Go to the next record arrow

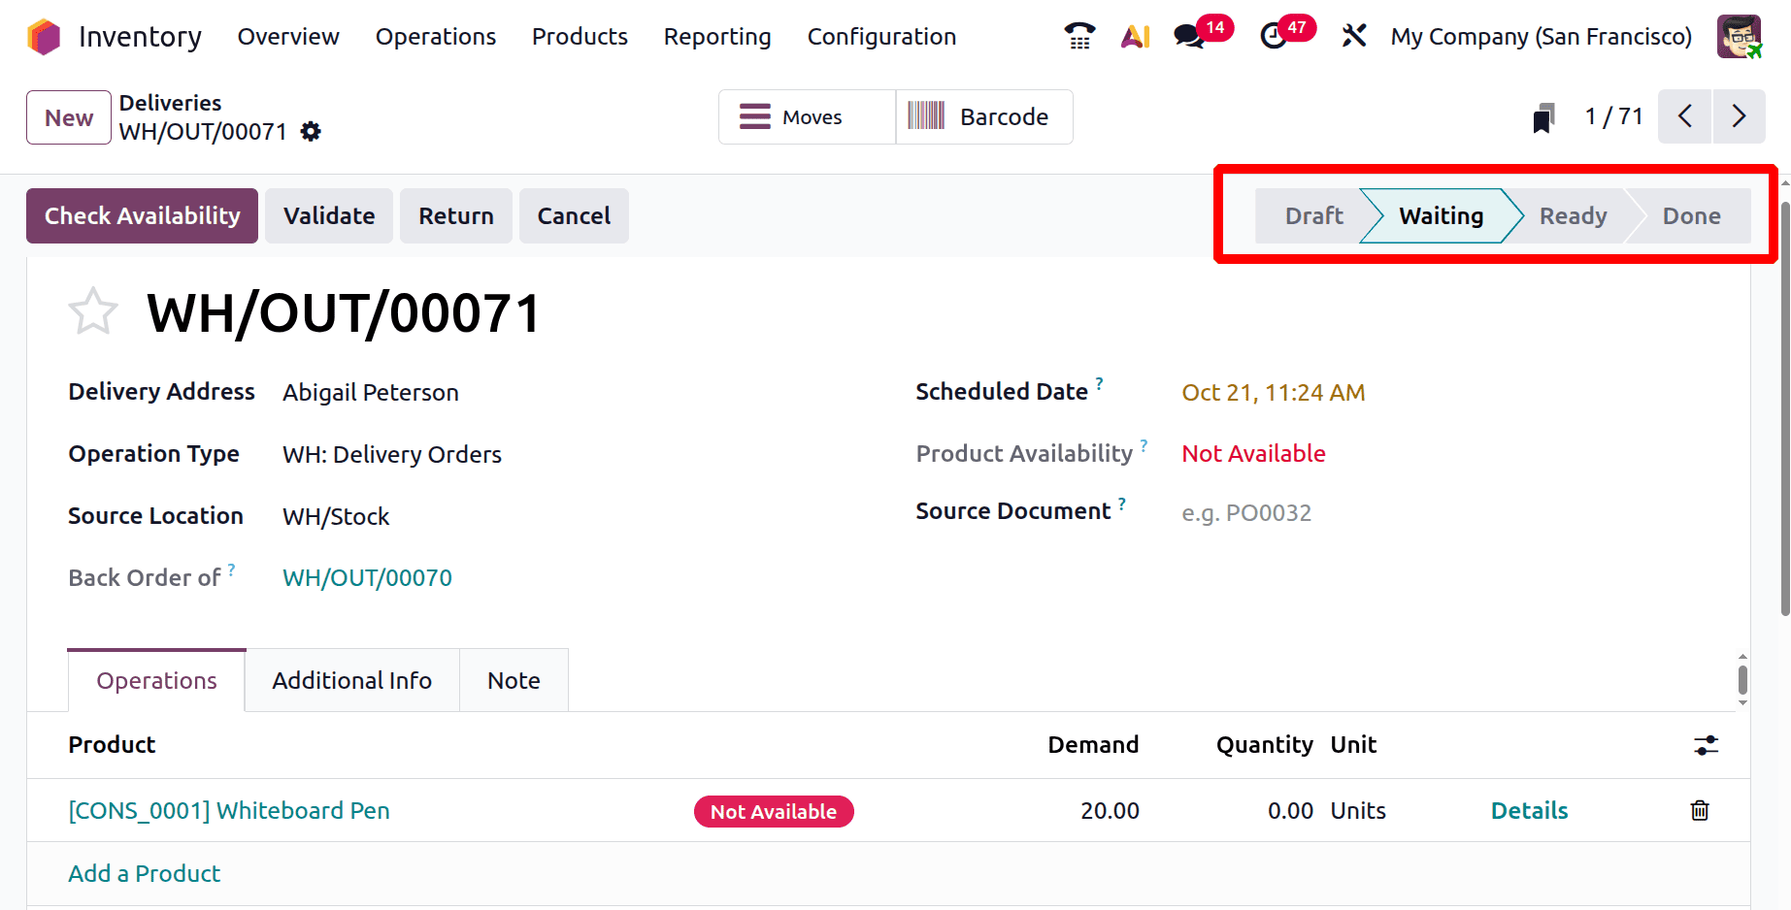(x=1739, y=117)
